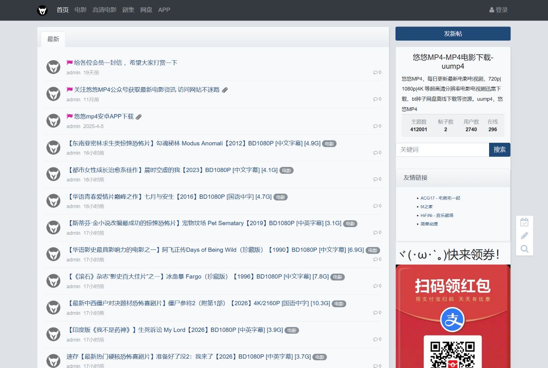Click the pink flag icon on first announcement

point(68,62)
